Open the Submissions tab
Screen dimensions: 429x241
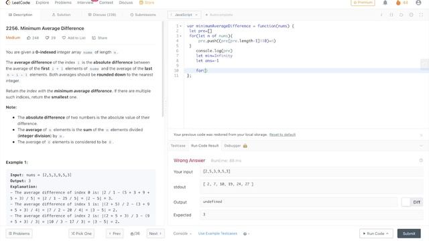(x=143, y=15)
